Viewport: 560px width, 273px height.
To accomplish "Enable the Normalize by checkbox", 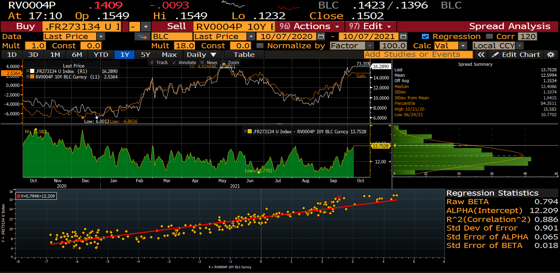I will point(260,46).
